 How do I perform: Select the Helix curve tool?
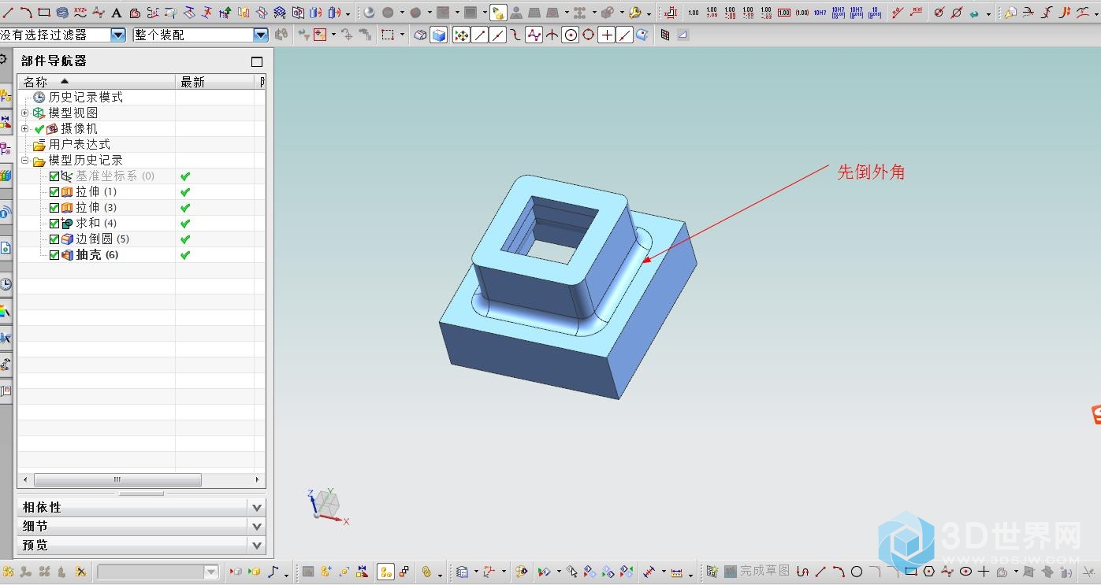(x=62, y=13)
